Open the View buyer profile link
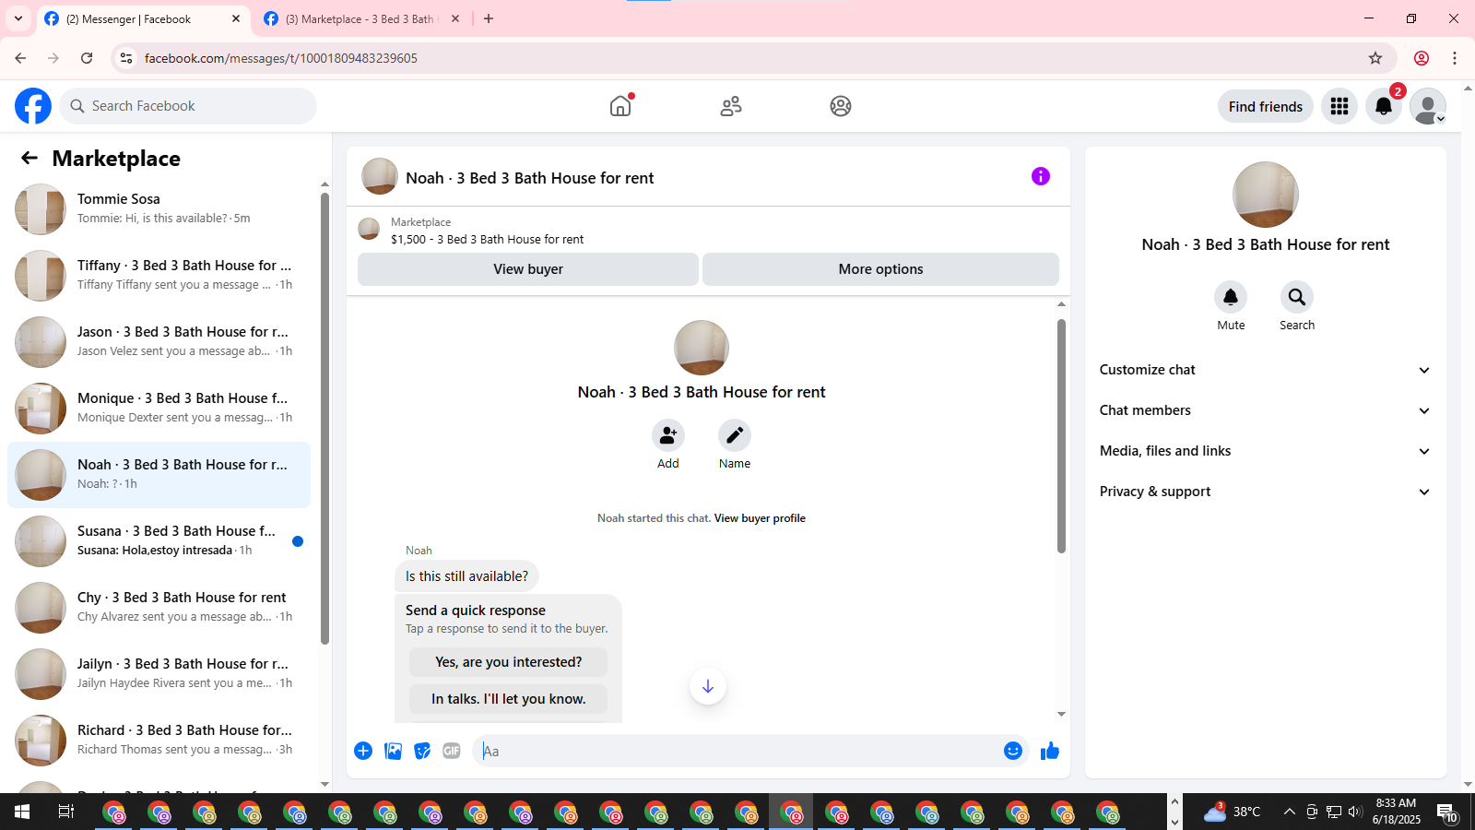 pyautogui.click(x=760, y=518)
